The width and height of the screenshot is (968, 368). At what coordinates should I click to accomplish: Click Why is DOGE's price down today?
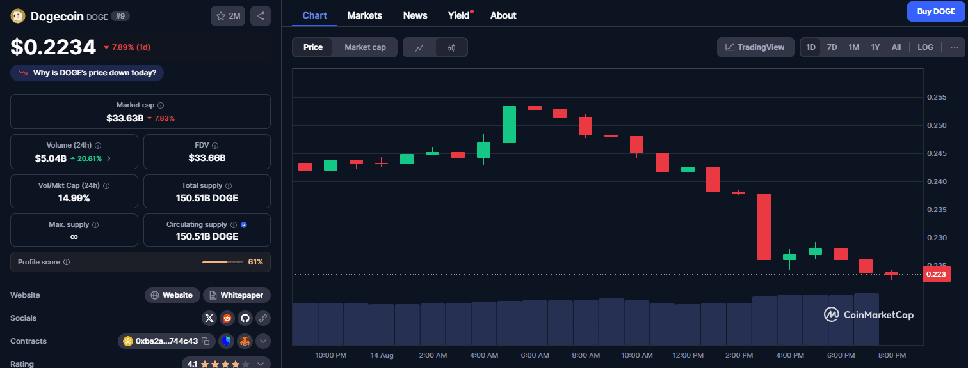tap(87, 73)
